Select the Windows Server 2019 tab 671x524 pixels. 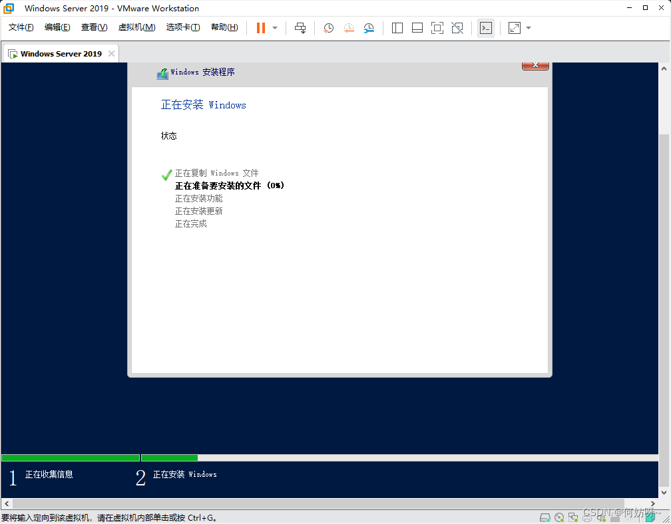pyautogui.click(x=61, y=54)
